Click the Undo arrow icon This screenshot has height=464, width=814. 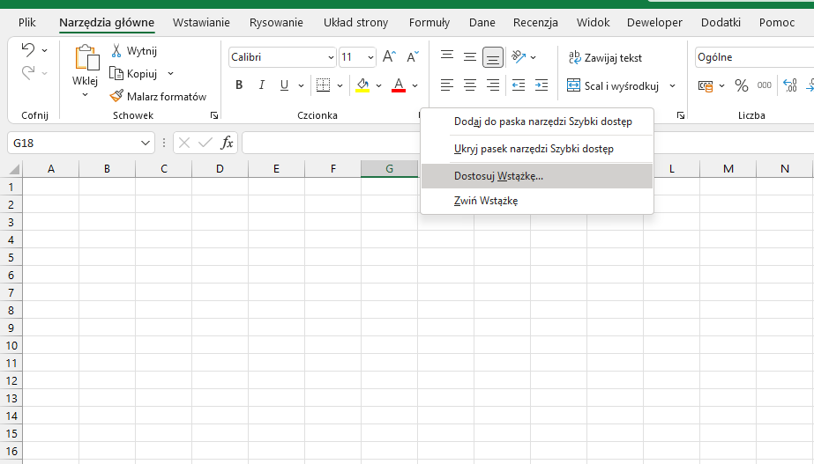tap(28, 50)
